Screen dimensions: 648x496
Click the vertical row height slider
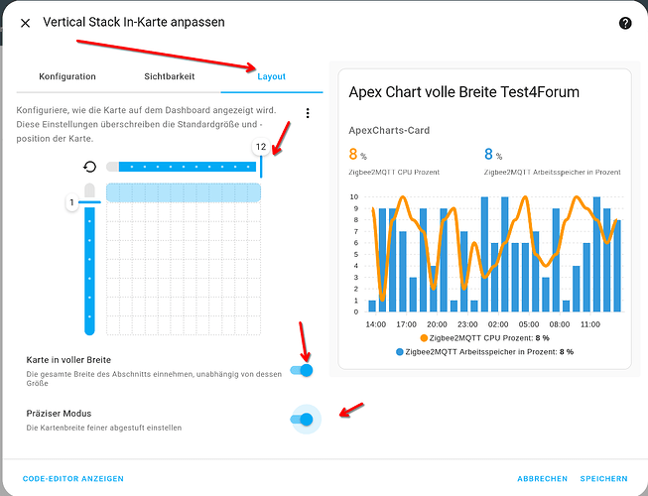coord(89,268)
